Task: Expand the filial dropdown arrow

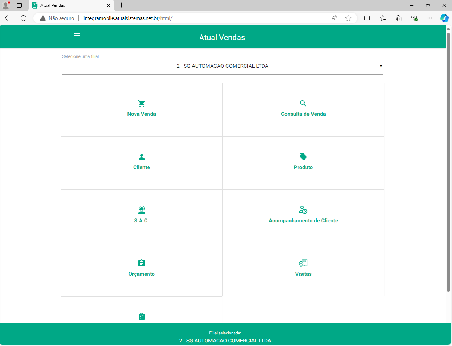Action: (x=381, y=66)
